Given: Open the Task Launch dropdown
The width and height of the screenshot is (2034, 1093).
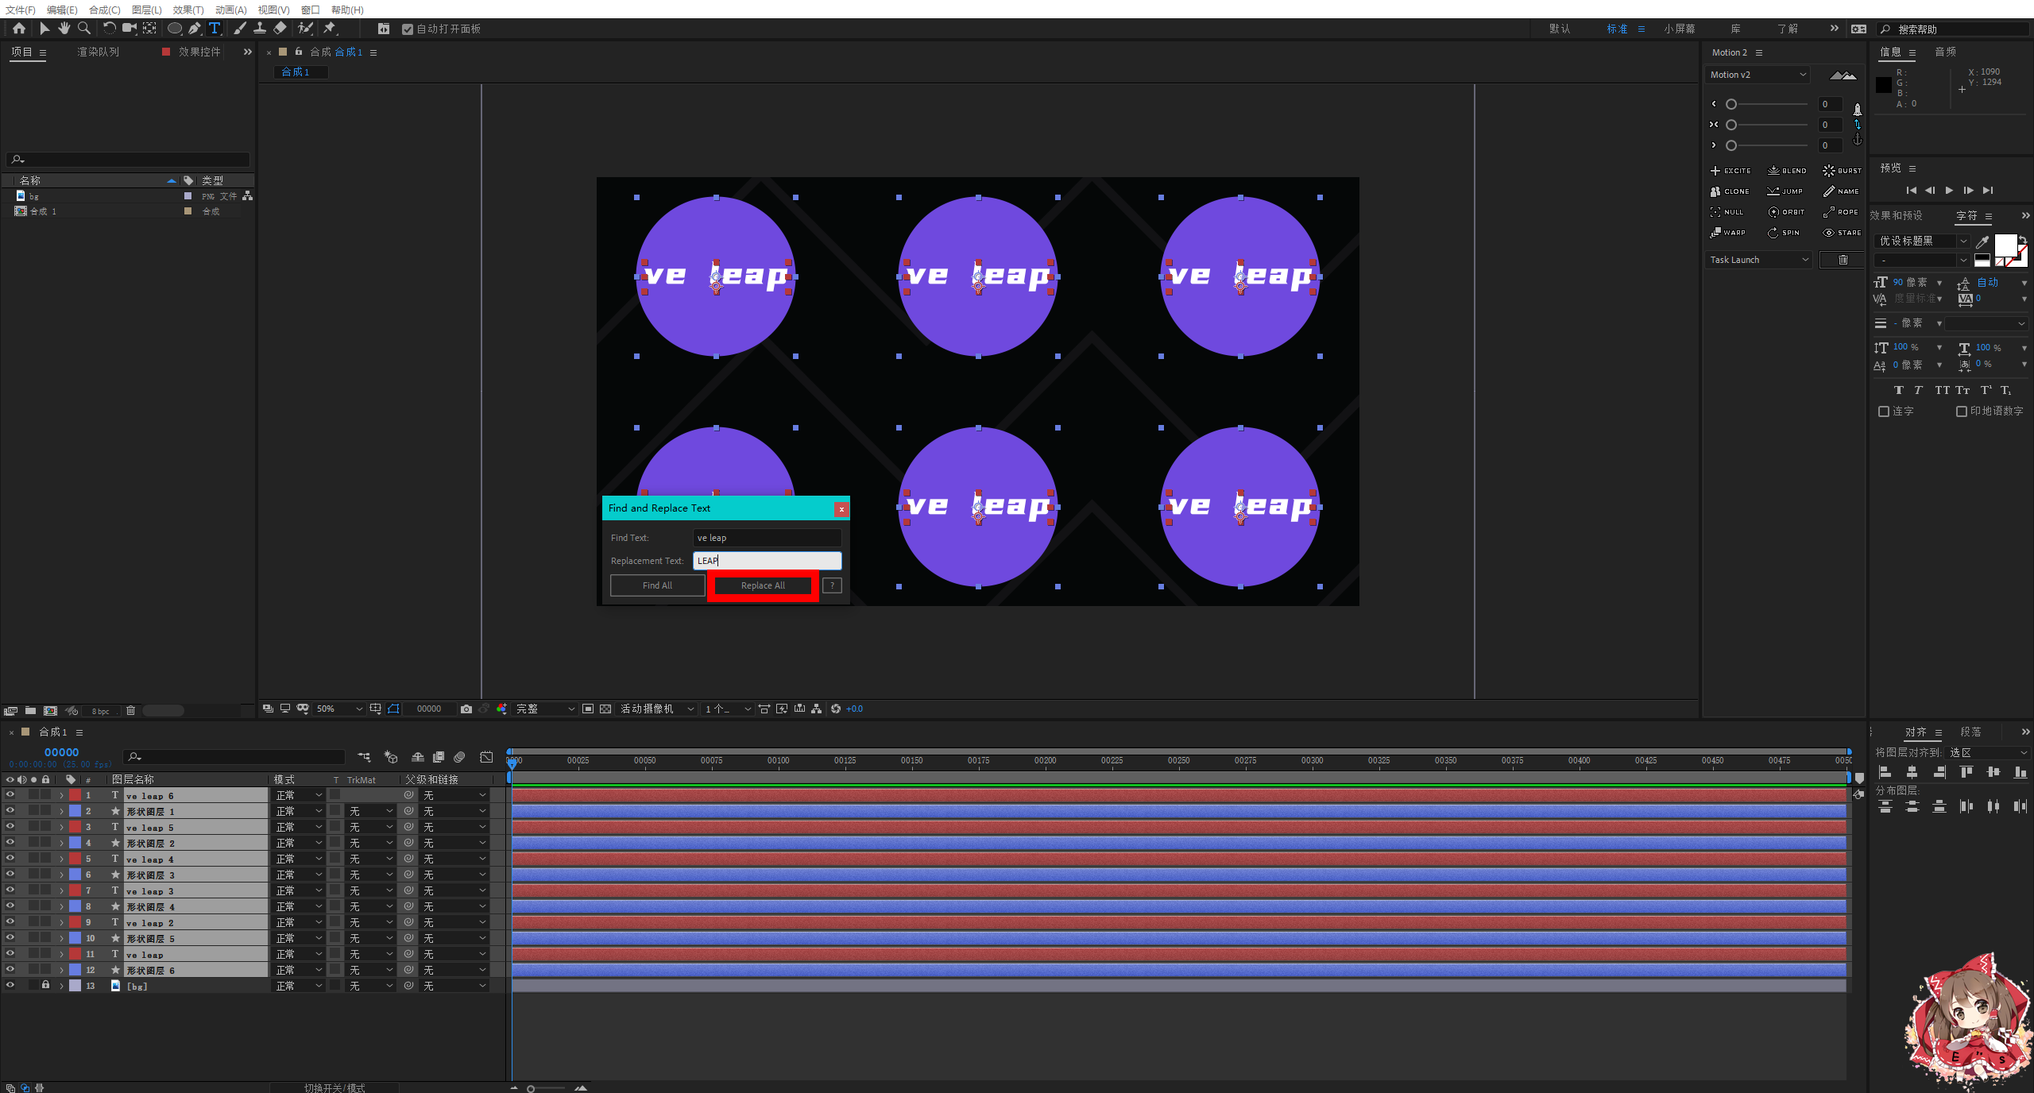Looking at the screenshot, I should [x=1758, y=260].
